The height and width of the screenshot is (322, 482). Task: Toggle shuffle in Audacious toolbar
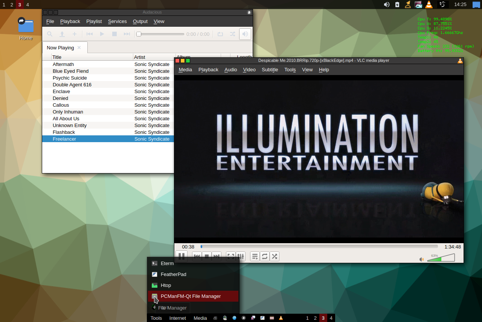coord(233,34)
